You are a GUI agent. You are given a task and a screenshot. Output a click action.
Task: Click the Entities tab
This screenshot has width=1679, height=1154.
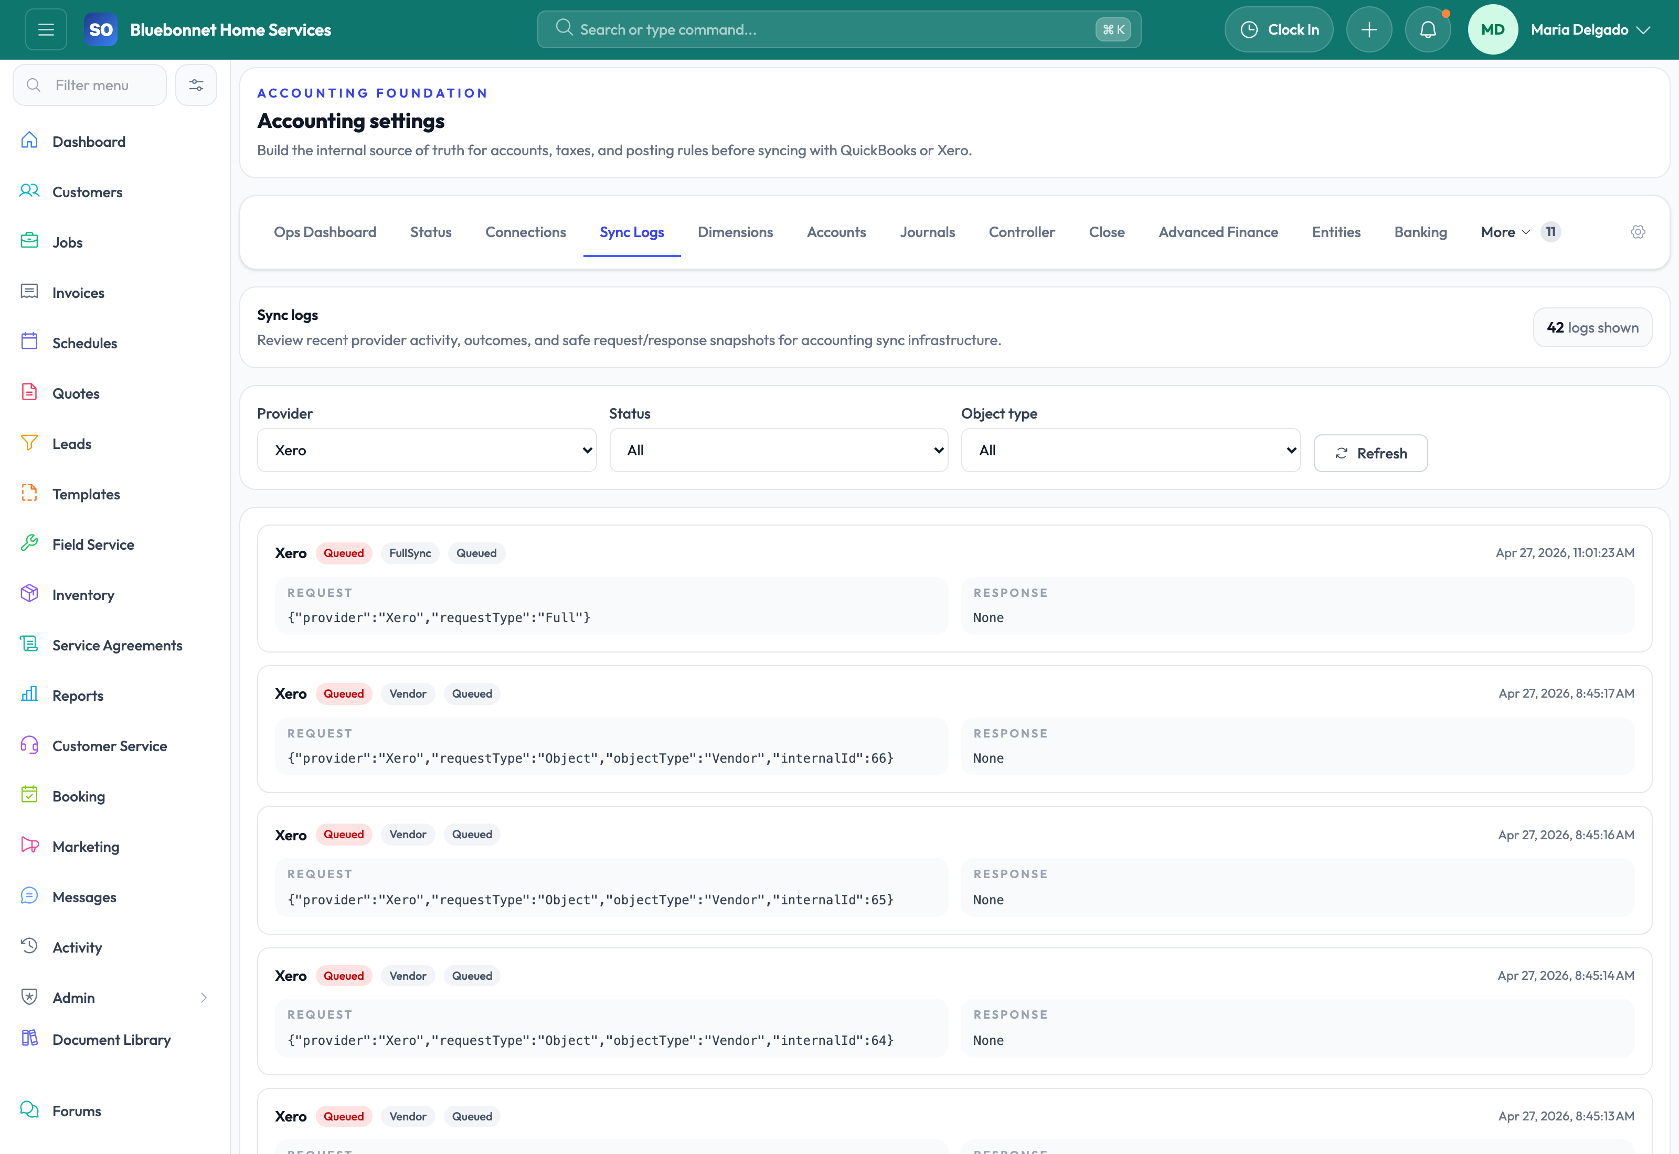(1335, 232)
